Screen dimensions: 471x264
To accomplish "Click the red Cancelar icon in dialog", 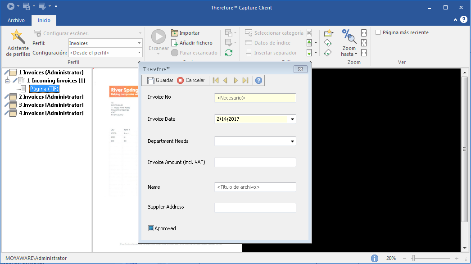I will (x=180, y=80).
